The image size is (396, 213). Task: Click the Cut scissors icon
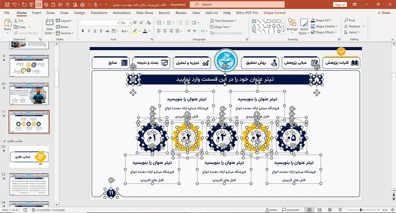pyautogui.click(x=16, y=21)
